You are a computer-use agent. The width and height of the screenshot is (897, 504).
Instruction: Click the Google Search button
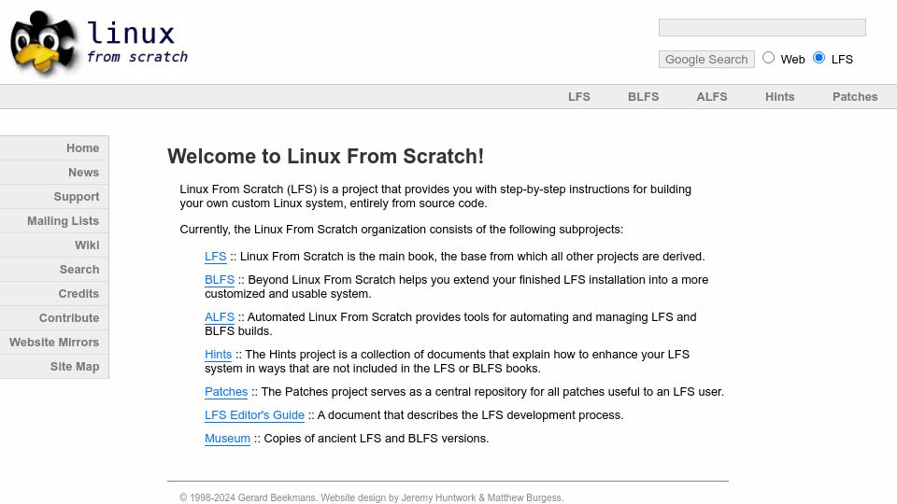click(706, 60)
